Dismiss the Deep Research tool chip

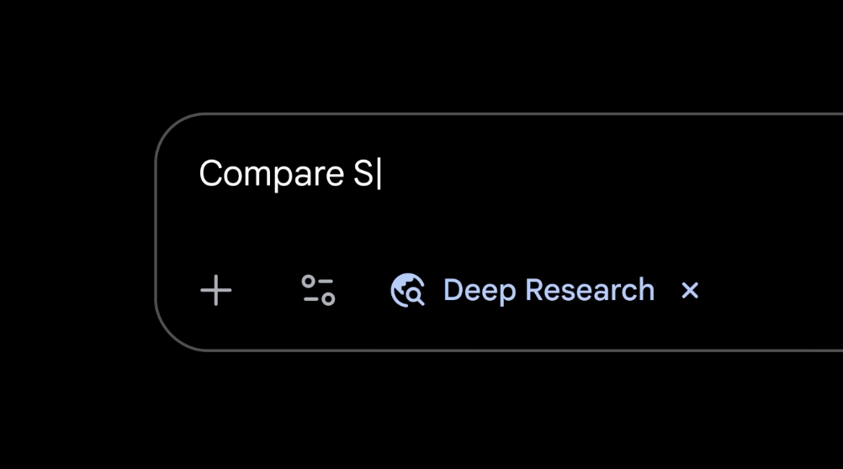690,291
